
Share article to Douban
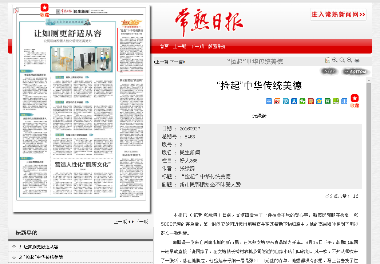pos(328,101)
